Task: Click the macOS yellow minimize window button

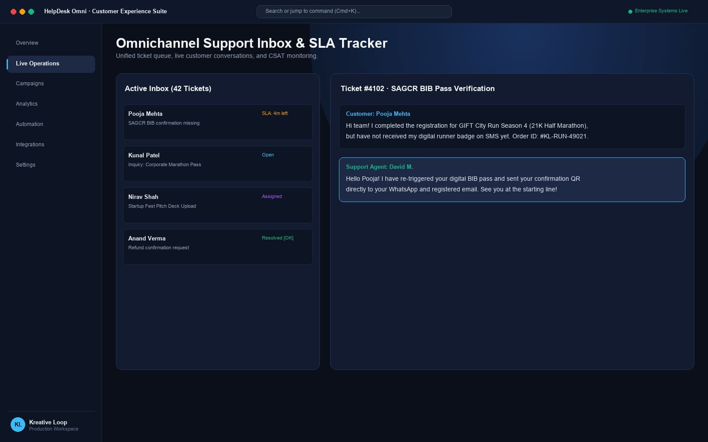Action: 22,11
